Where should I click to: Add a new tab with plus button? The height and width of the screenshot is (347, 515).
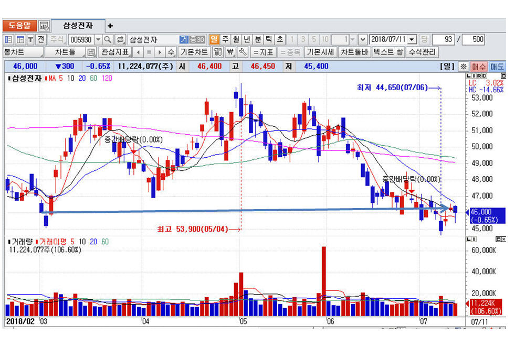pos(110,26)
